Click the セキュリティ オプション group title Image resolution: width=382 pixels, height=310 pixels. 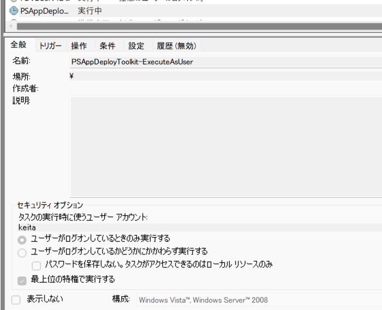coord(50,205)
